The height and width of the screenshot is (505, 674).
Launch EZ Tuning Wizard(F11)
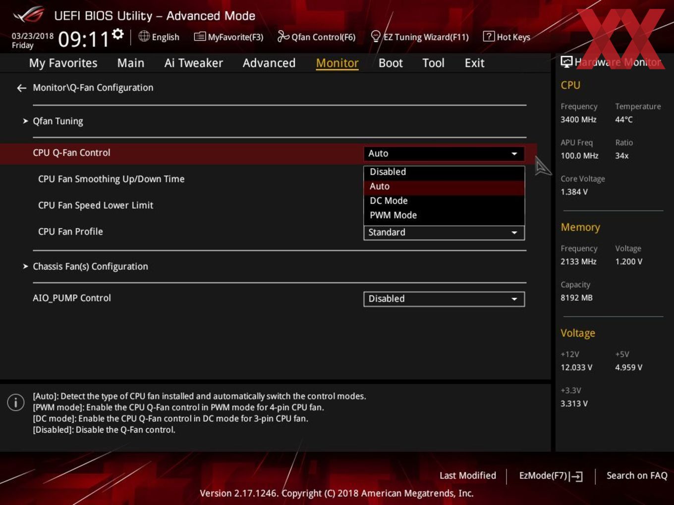(x=419, y=37)
